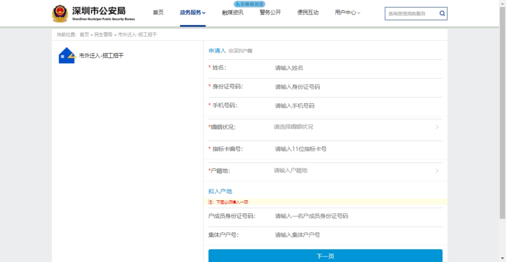
Task: Follow the breadcrumb link 首页
Action: (84, 34)
